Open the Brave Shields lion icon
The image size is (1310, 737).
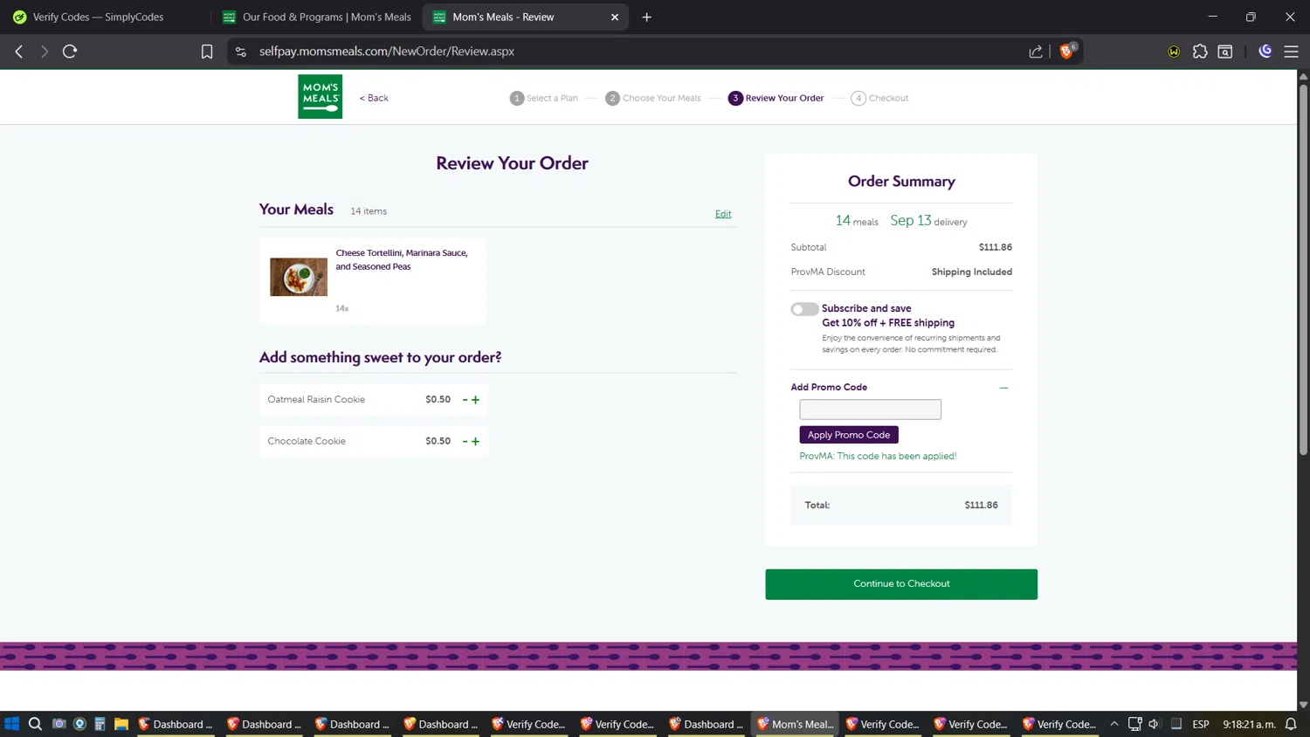click(x=1066, y=52)
